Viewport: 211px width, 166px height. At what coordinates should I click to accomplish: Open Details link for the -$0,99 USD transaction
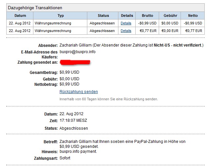pos(126,23)
